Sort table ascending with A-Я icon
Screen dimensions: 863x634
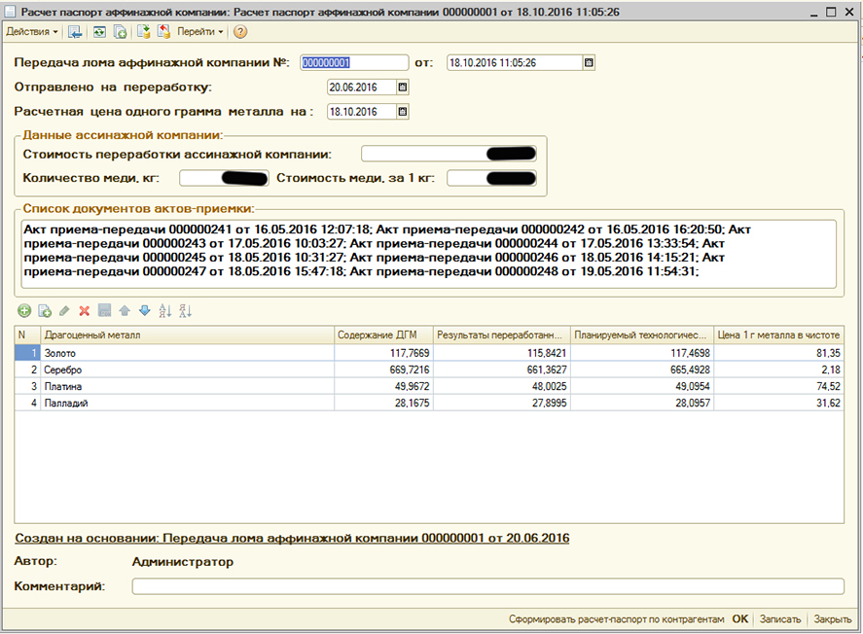point(164,311)
